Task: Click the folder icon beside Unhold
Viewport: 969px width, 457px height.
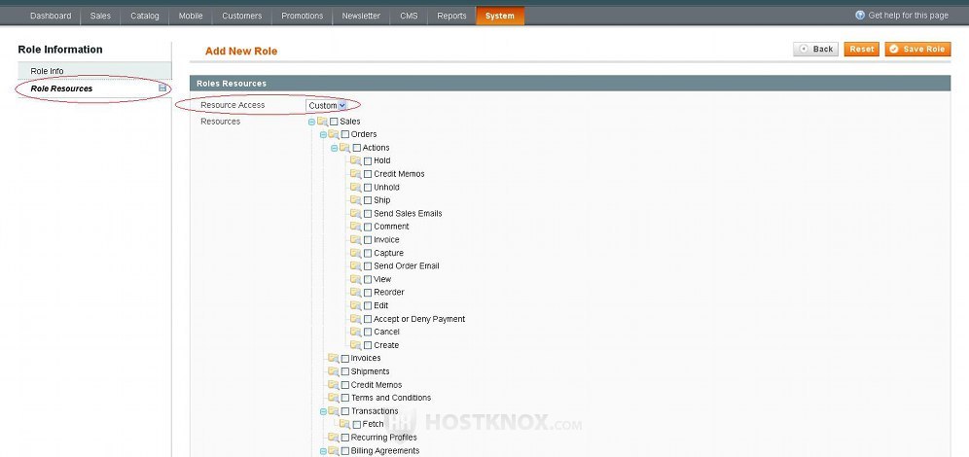Action: tap(356, 187)
